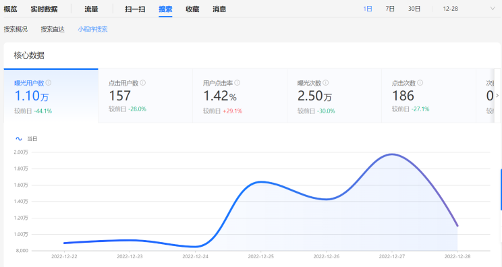Switch to 实时数据 tab
Image resolution: width=502 pixels, height=267 pixels.
pyautogui.click(x=44, y=9)
